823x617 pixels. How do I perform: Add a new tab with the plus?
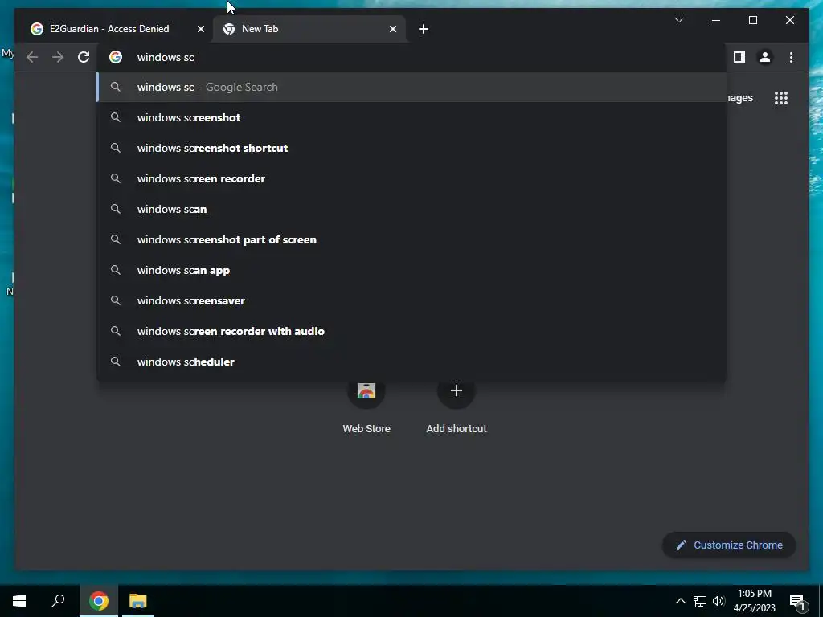[x=424, y=29]
